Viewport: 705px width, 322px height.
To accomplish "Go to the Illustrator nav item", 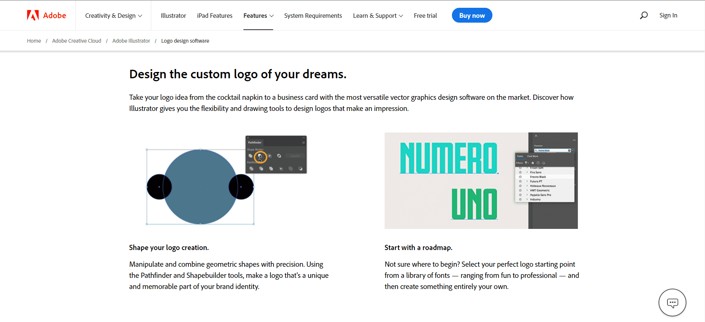I will pyautogui.click(x=173, y=16).
